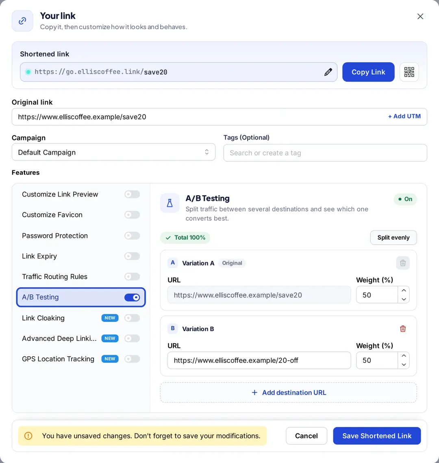Increase Variation A weight with up arrow
Image resolution: width=439 pixels, height=463 pixels.
point(404,291)
